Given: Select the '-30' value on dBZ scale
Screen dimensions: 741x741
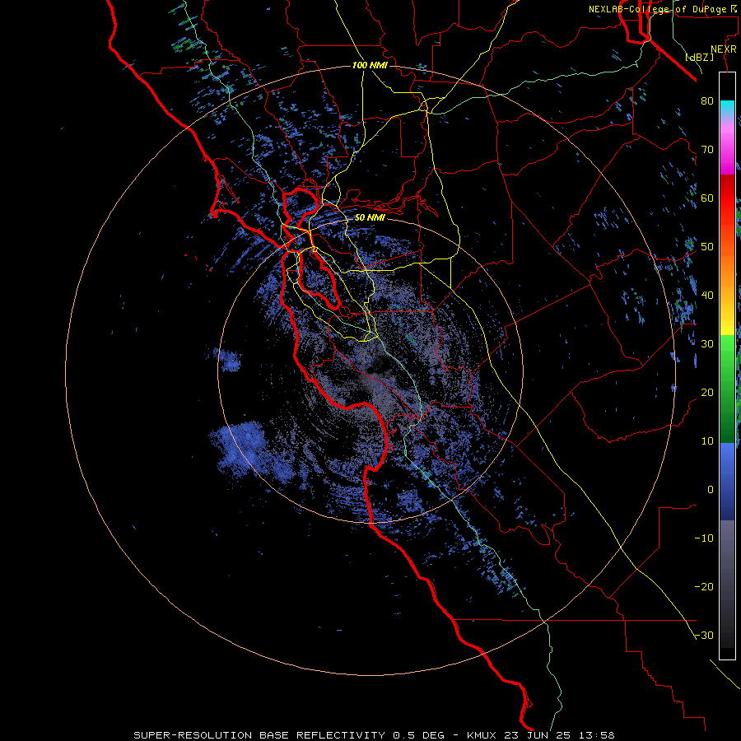Looking at the screenshot, I should tap(704, 635).
